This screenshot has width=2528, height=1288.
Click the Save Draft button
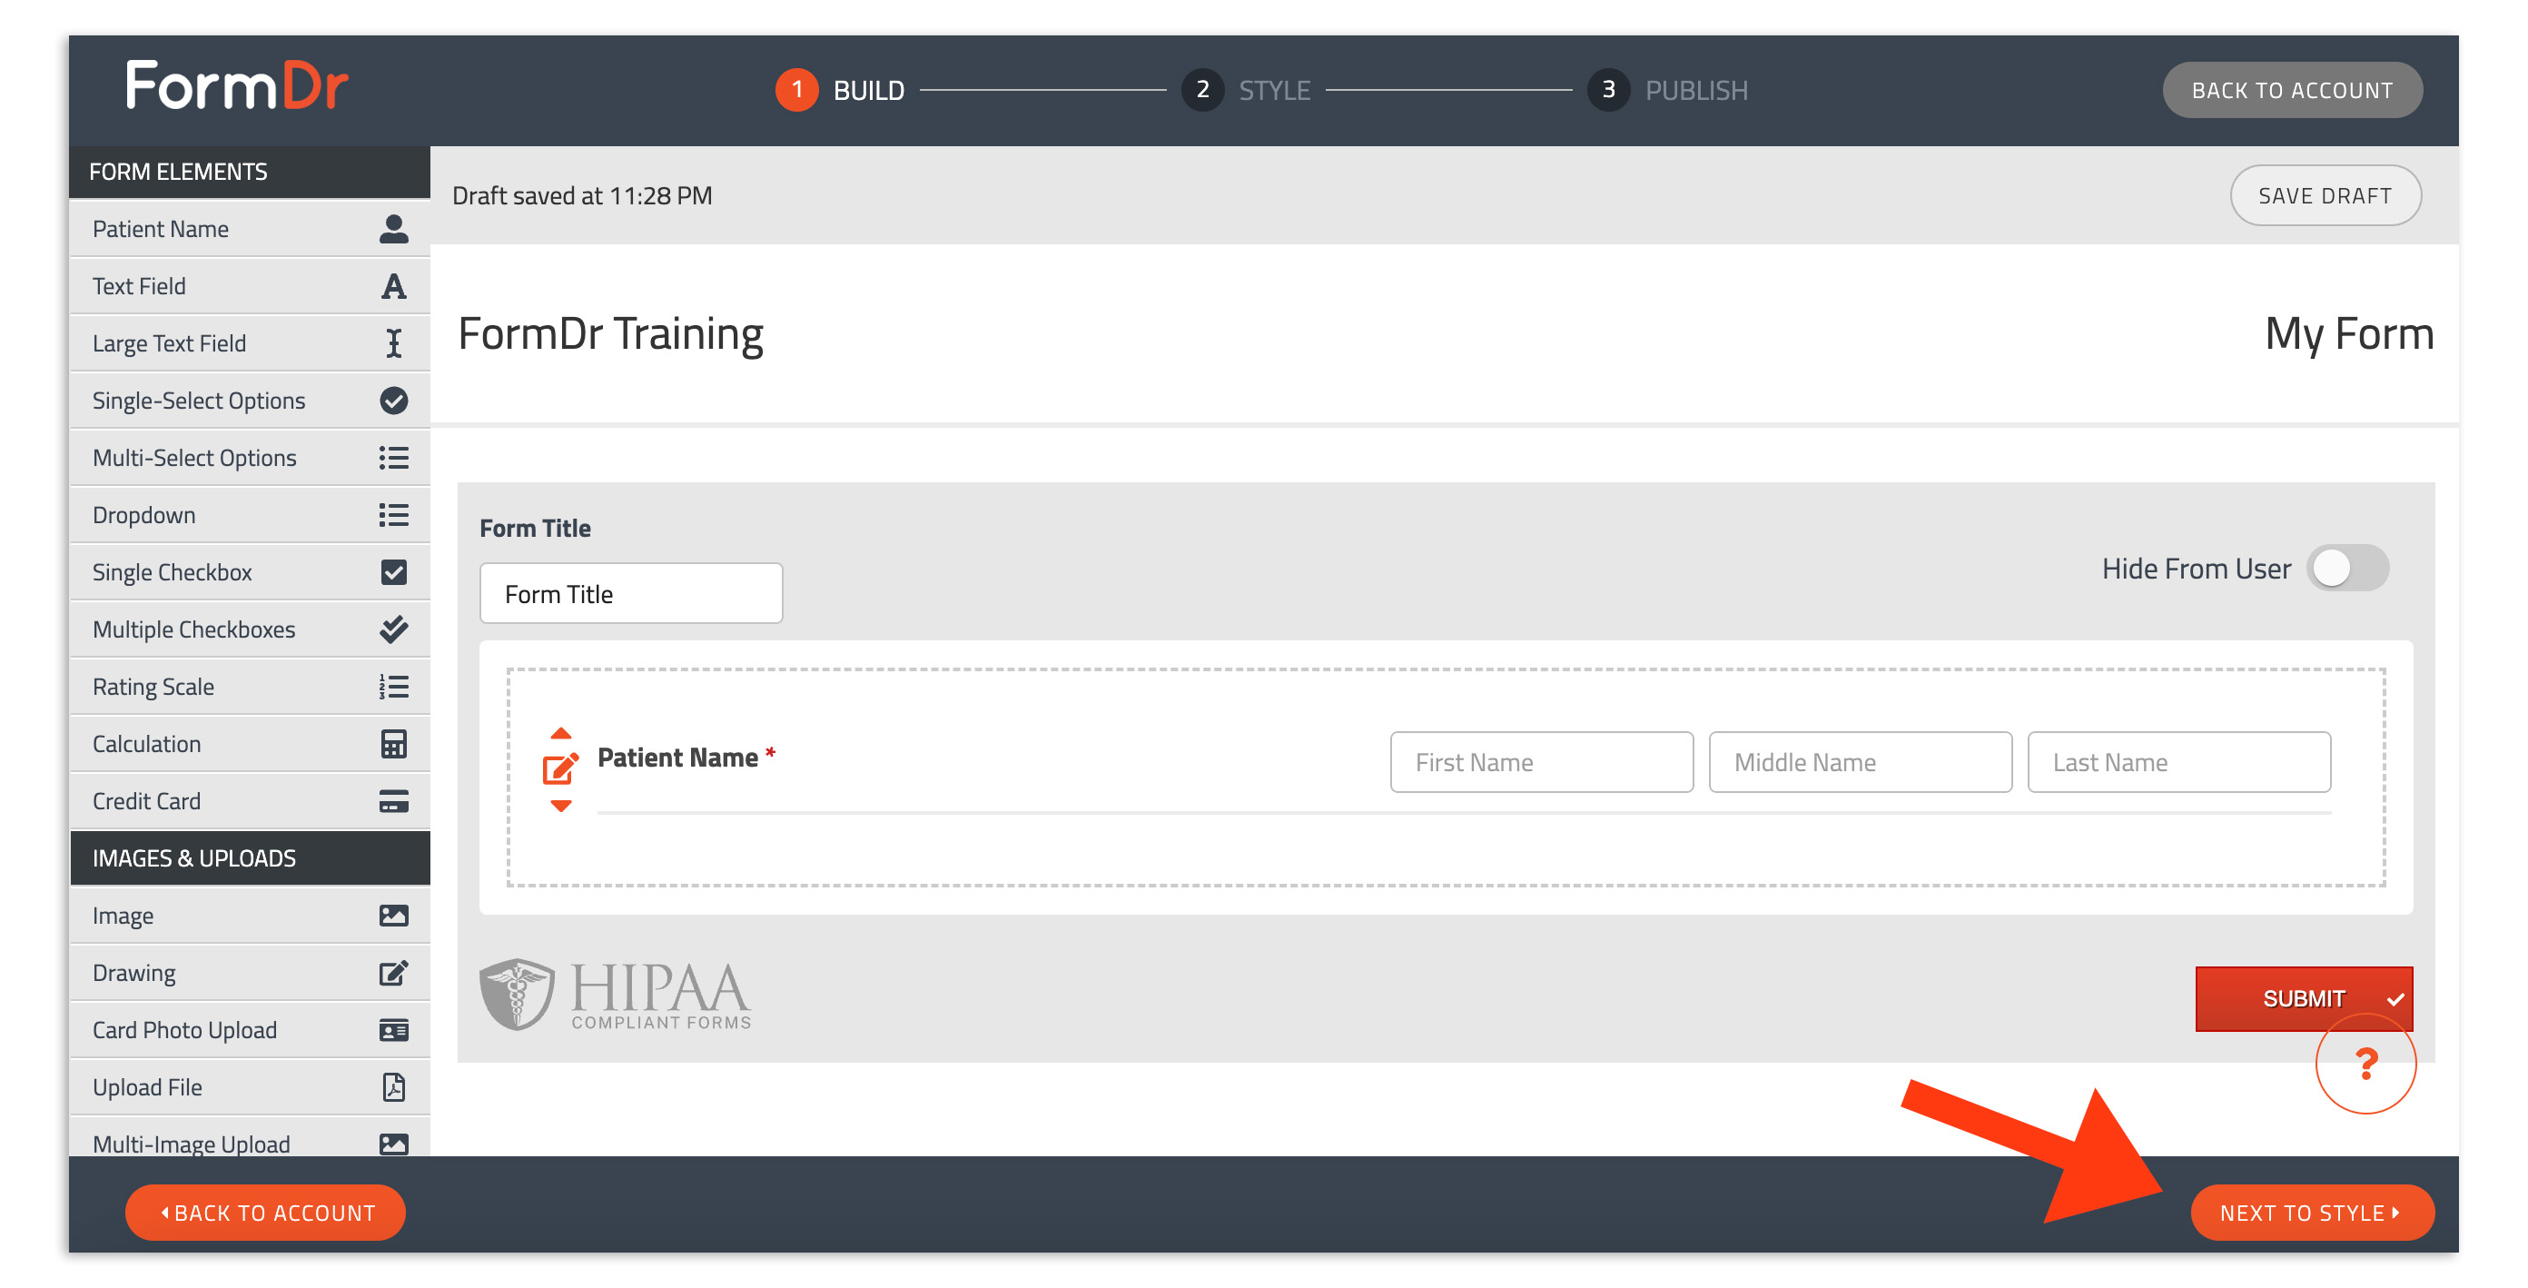(x=2325, y=196)
